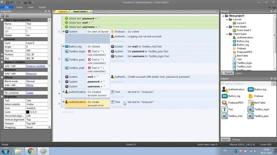Click the black Color swatch
277x155 pixels.
coord(28,112)
